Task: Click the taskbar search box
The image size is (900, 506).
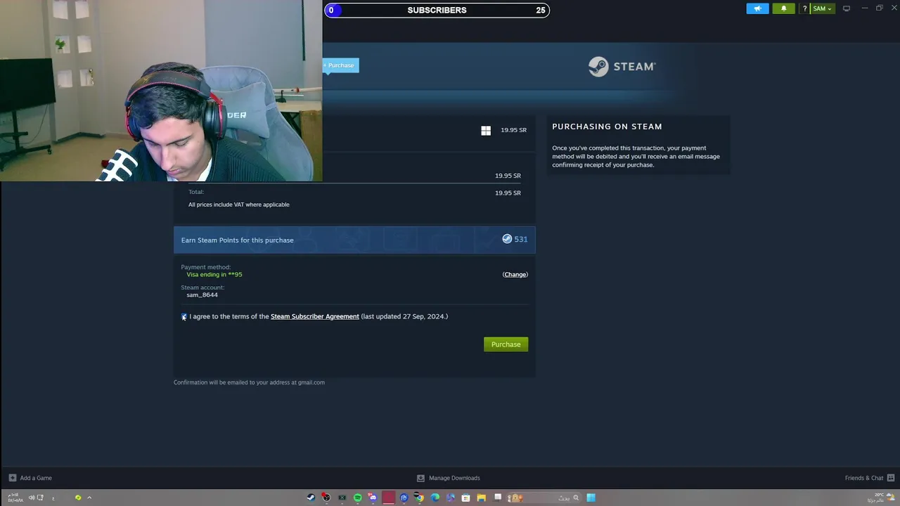Action: (544, 498)
